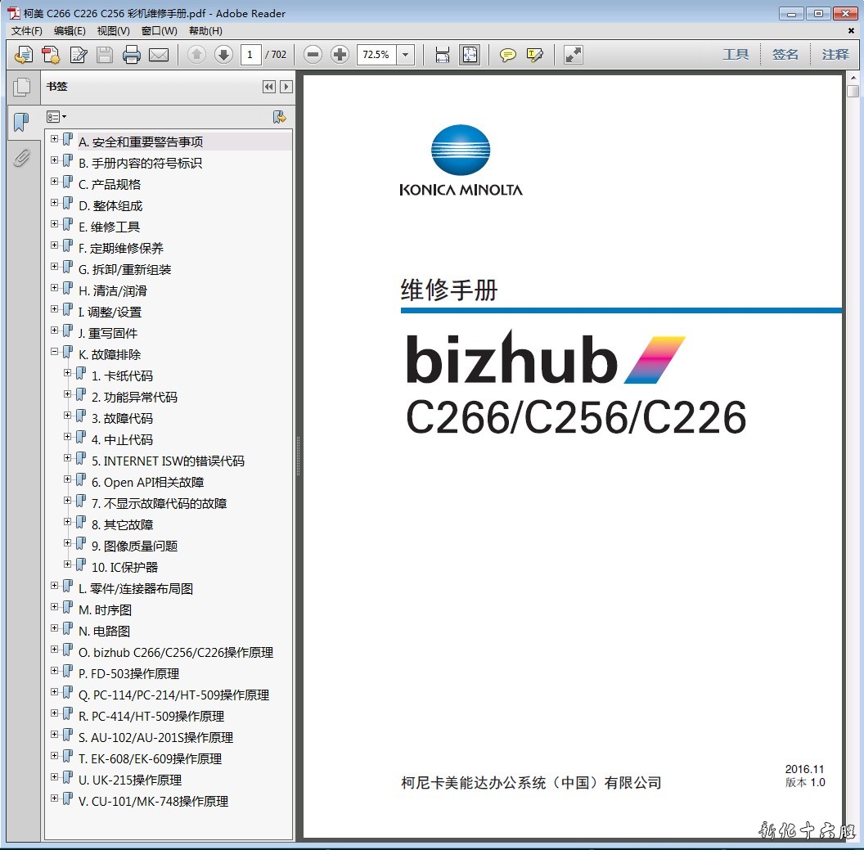Open the zoom percentage dropdown
864x850 pixels.
[x=406, y=55]
